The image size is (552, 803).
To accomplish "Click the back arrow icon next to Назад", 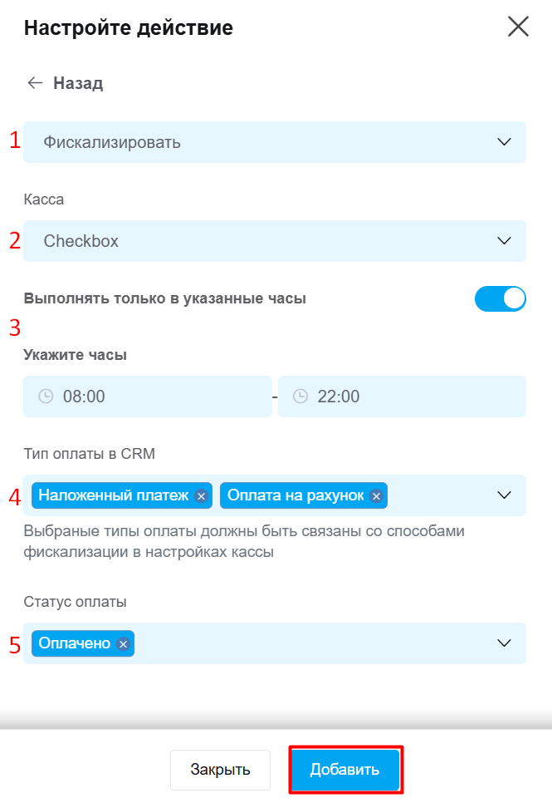I will pos(35,83).
